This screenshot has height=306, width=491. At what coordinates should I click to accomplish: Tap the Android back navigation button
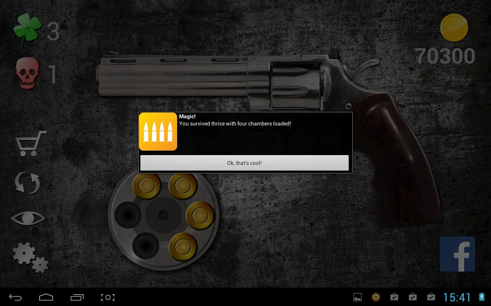15,297
